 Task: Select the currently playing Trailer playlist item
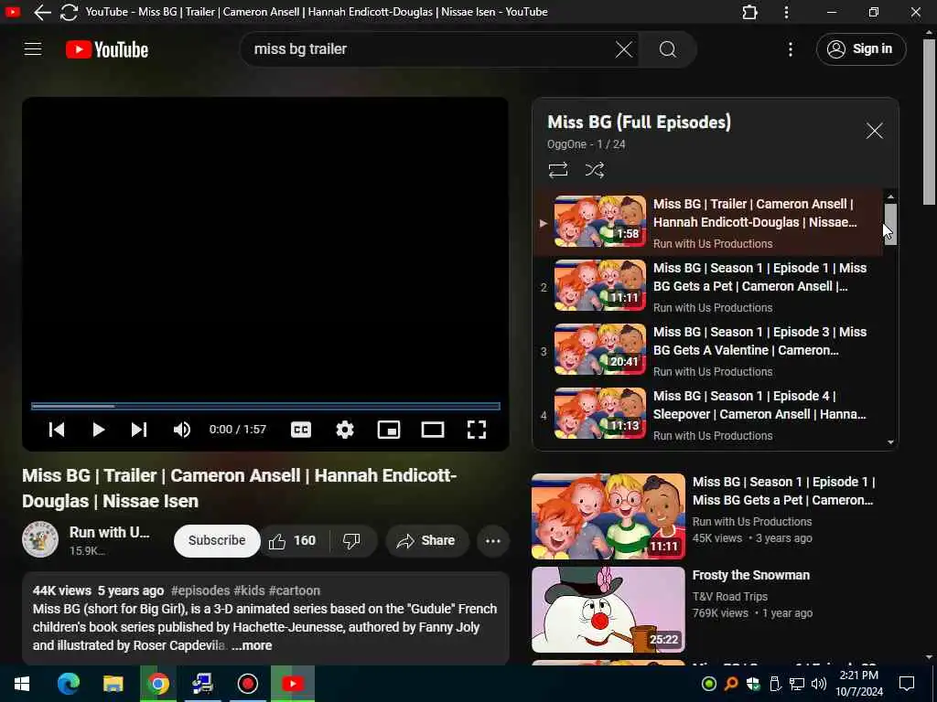click(707, 223)
